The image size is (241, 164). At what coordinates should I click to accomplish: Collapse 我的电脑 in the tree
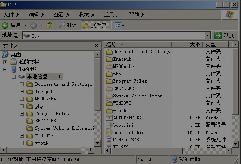[5, 69]
